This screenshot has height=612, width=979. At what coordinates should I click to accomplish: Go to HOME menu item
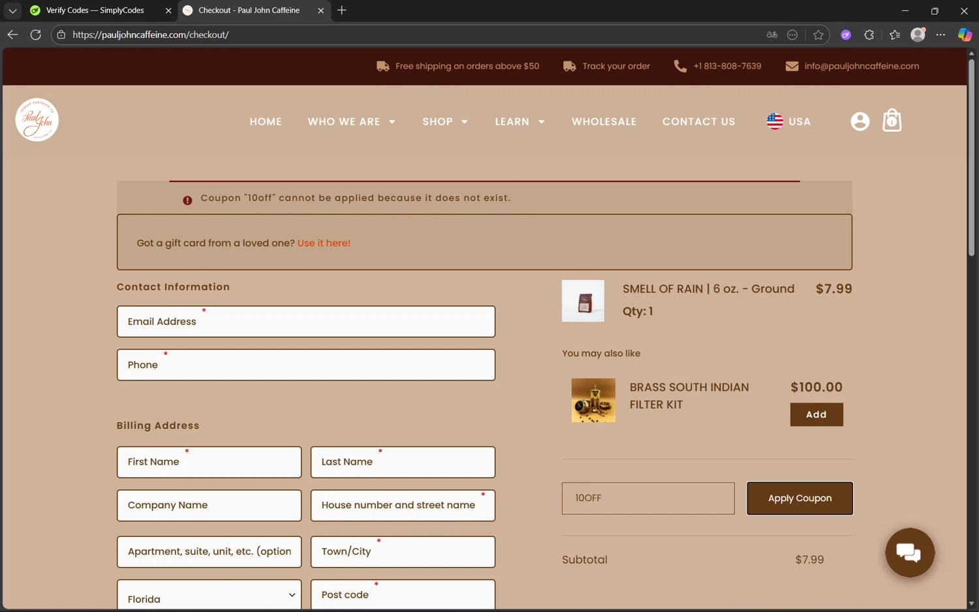tap(266, 121)
